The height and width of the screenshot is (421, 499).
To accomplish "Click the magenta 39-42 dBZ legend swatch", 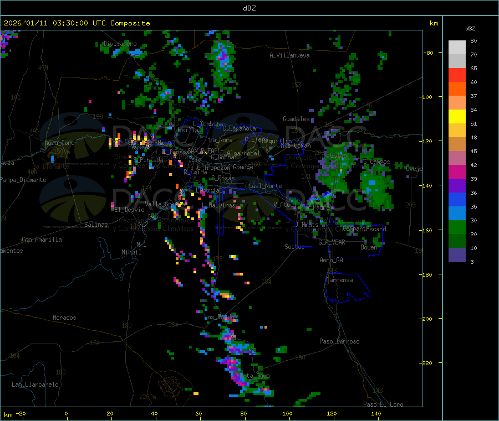I will click(x=457, y=171).
